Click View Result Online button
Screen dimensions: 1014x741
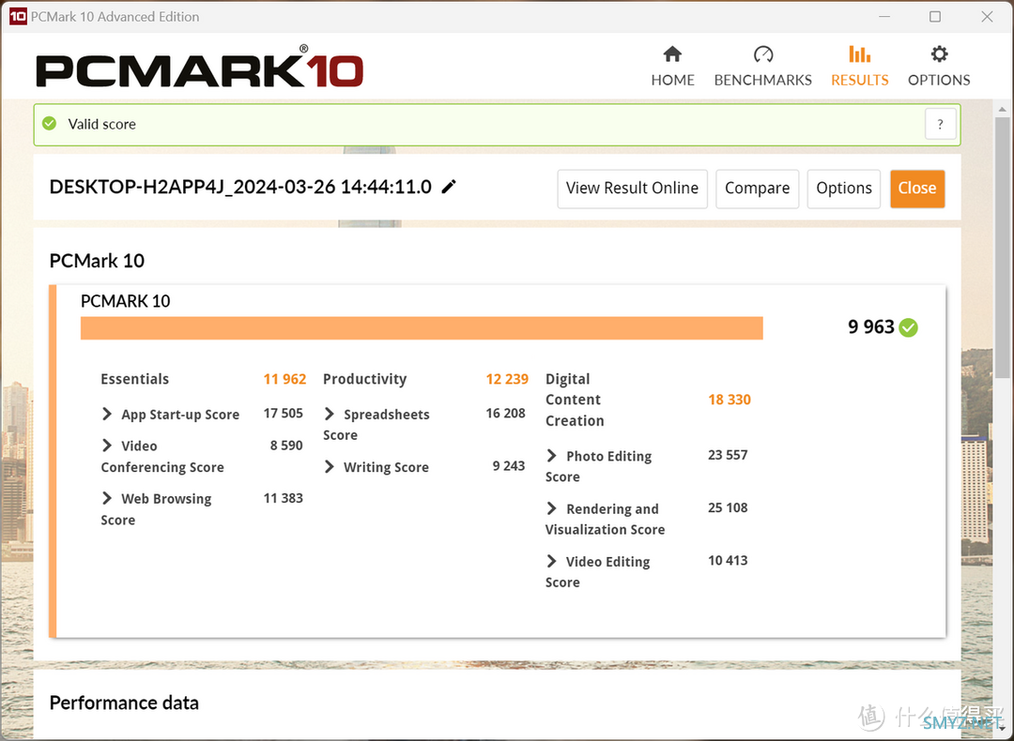(633, 189)
